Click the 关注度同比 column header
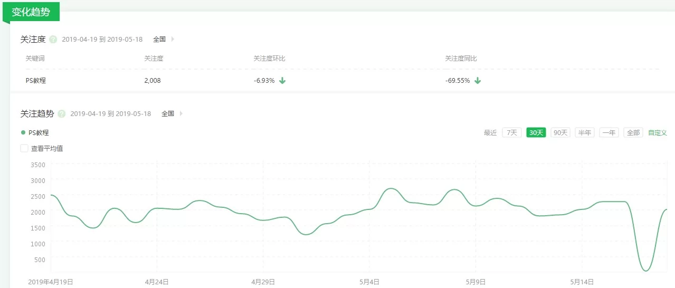This screenshot has width=675, height=288. [x=461, y=59]
